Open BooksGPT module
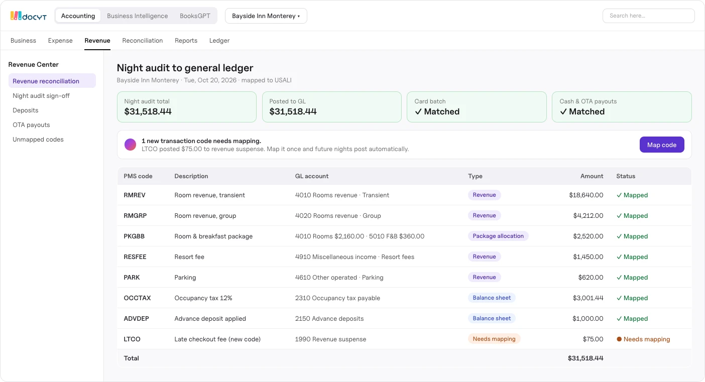This screenshot has height=382, width=705. (x=195, y=16)
